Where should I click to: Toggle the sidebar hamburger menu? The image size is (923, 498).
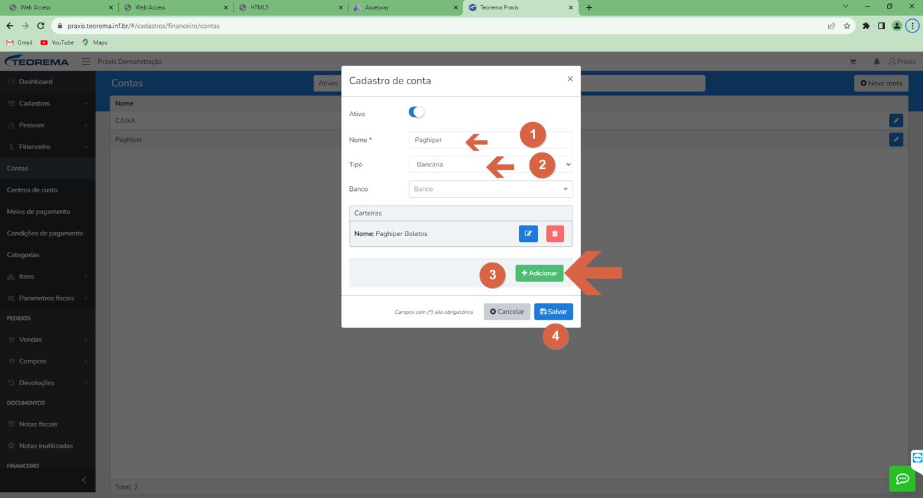tap(86, 62)
